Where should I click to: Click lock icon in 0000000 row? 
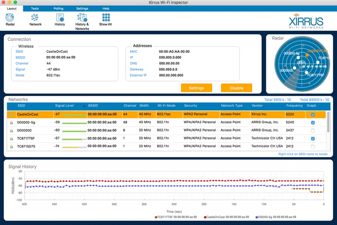click(12, 130)
